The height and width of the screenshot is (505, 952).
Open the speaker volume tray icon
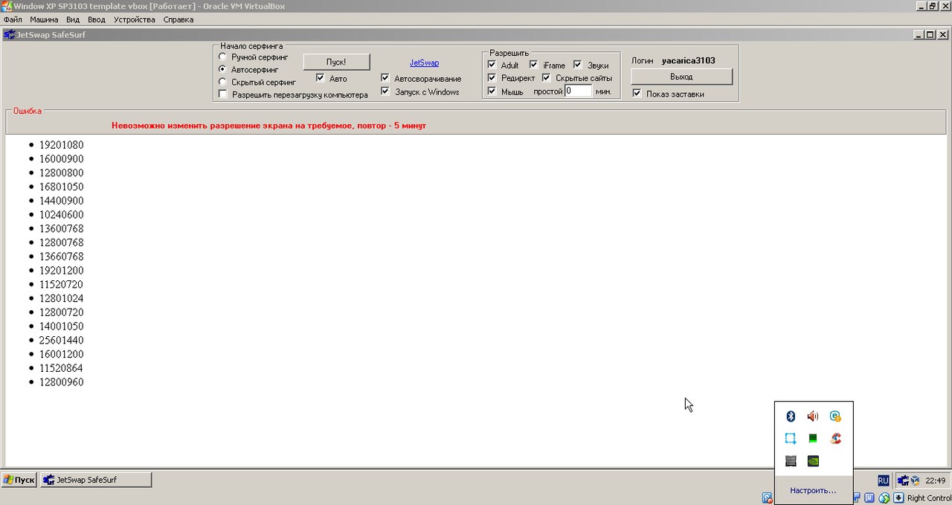813,416
